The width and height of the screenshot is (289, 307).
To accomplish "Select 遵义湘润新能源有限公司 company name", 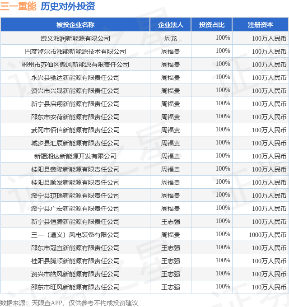I will coord(75,38).
